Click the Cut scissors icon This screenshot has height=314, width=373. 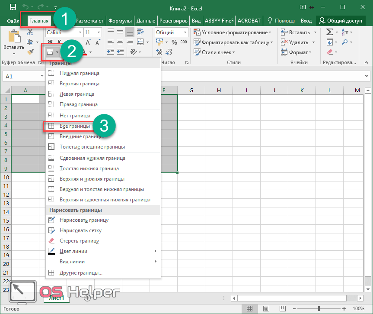pyautogui.click(x=30, y=32)
